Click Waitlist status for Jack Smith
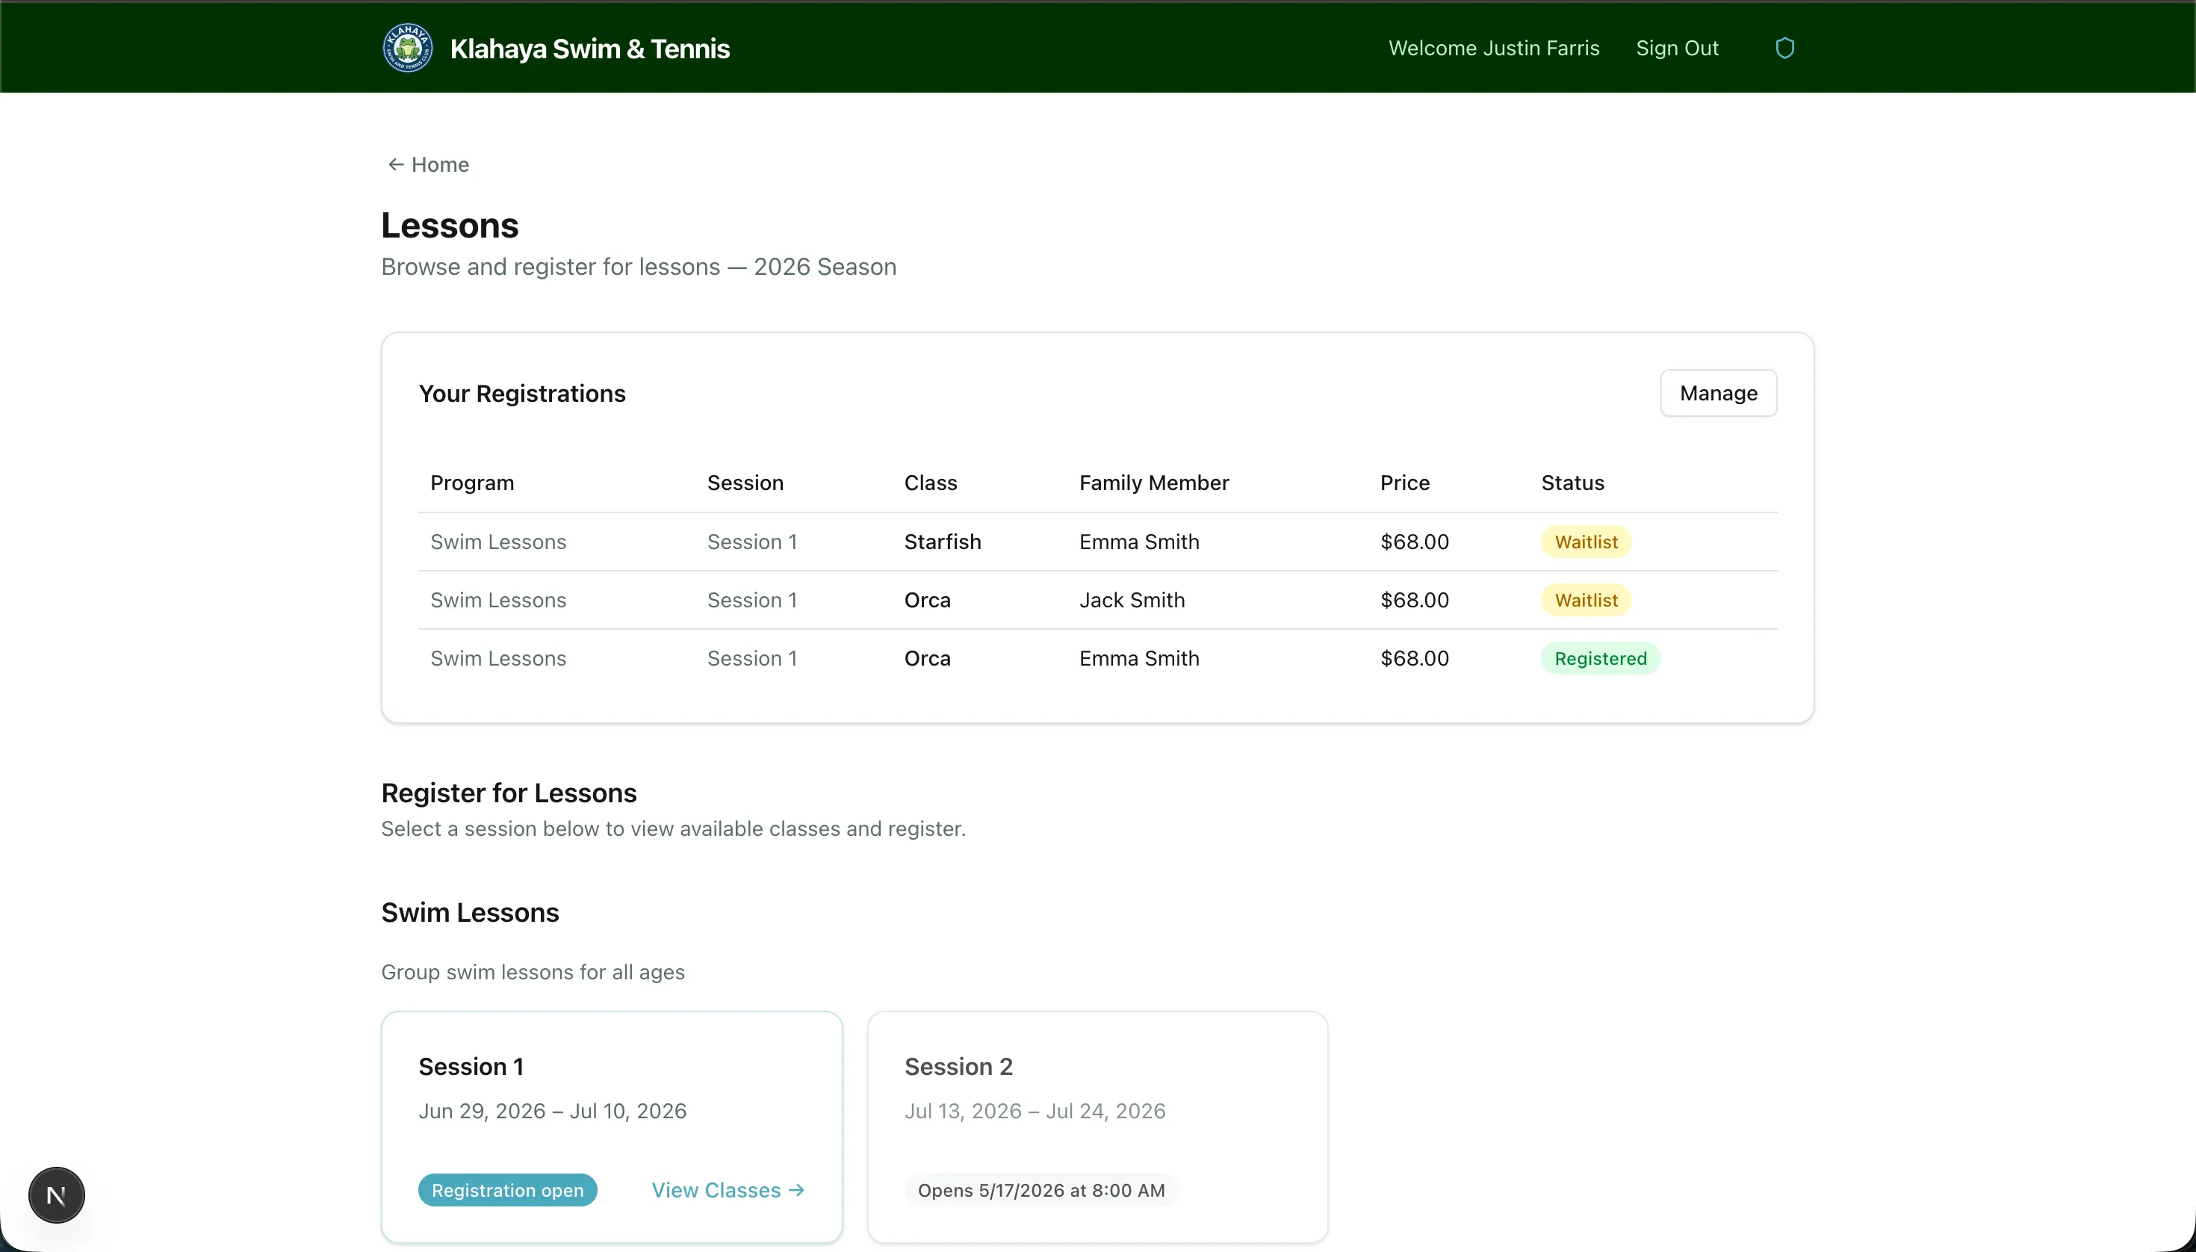2196x1252 pixels. pos(1586,600)
